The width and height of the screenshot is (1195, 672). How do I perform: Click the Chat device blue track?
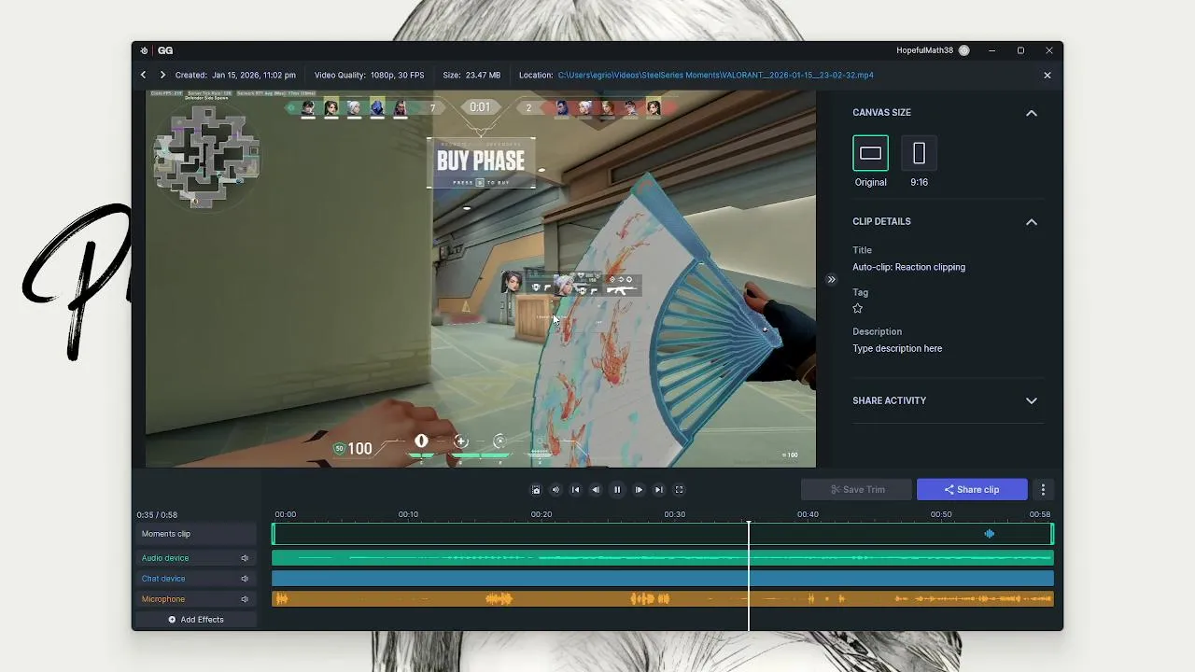pyautogui.click(x=663, y=579)
